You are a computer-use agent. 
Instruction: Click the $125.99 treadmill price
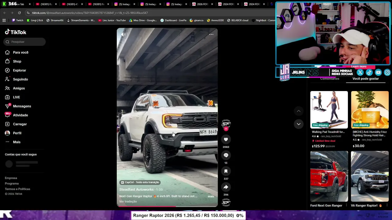tap(318, 146)
